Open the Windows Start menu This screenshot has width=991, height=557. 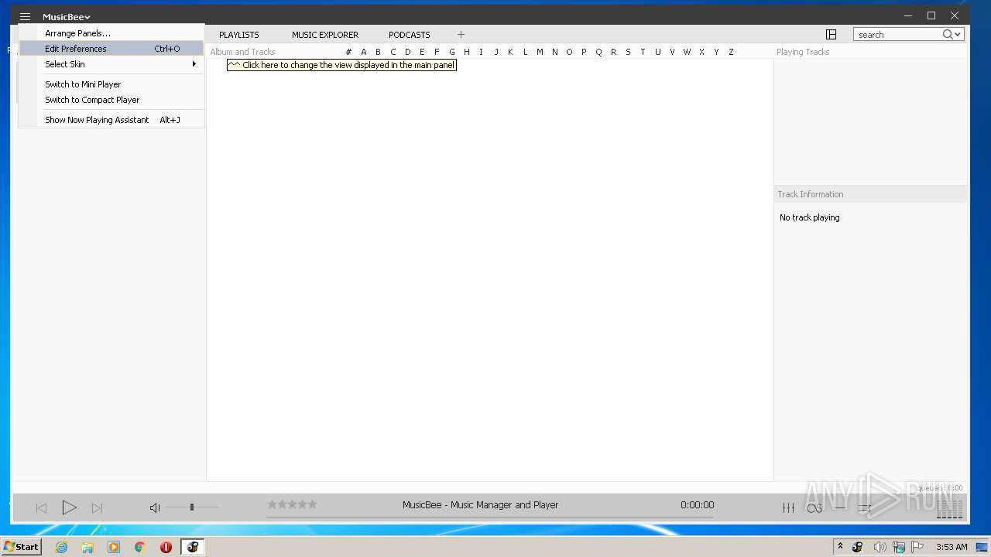tap(21, 546)
